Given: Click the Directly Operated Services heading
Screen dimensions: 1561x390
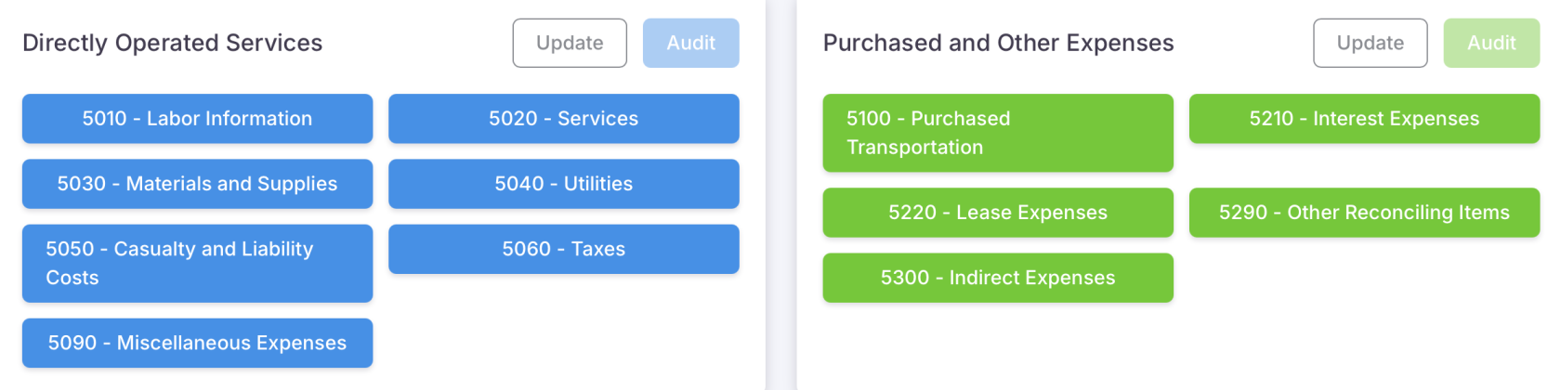Looking at the screenshot, I should pos(172,43).
